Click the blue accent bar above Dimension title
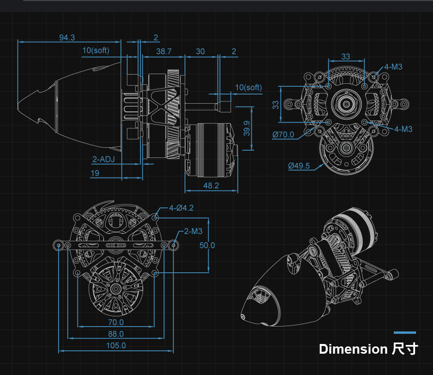433x375 pixels. tap(404, 332)
